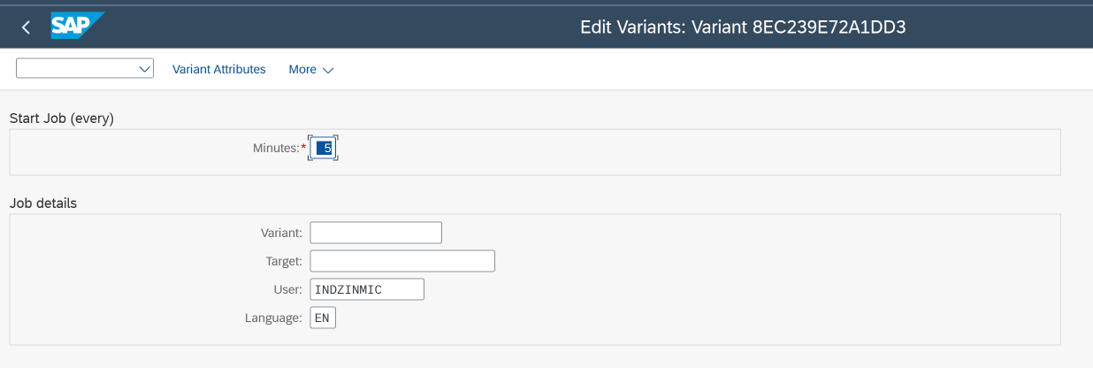This screenshot has height=368, width=1093.
Task: Focus the Target text field
Action: point(402,261)
